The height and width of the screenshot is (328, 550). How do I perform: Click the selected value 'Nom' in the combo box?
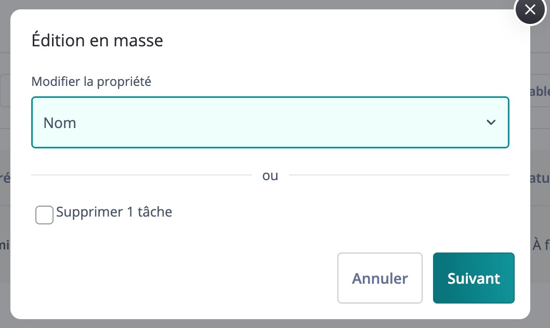[x=60, y=123]
